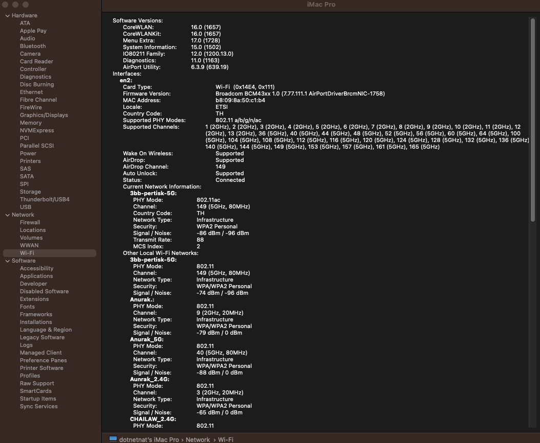This screenshot has height=443, width=540.
Task: Click dotnetnat's iMac Pro in path bar
Action: pyautogui.click(x=149, y=439)
